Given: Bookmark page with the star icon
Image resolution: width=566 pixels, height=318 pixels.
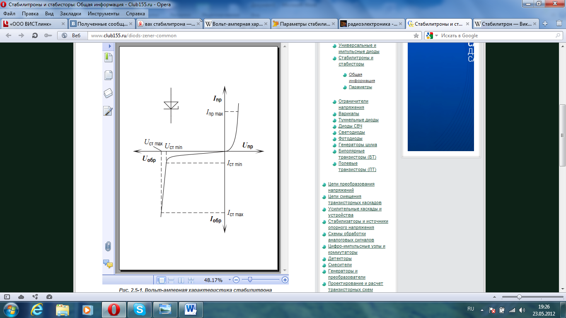Looking at the screenshot, I should (416, 36).
